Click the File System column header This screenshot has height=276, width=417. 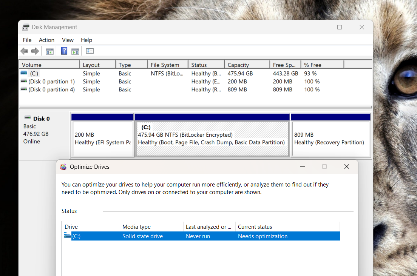point(168,65)
